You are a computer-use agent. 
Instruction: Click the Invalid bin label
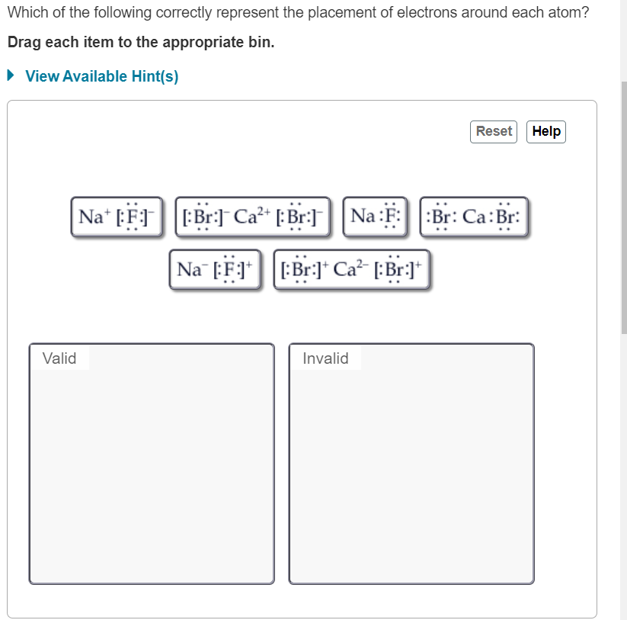pos(325,358)
